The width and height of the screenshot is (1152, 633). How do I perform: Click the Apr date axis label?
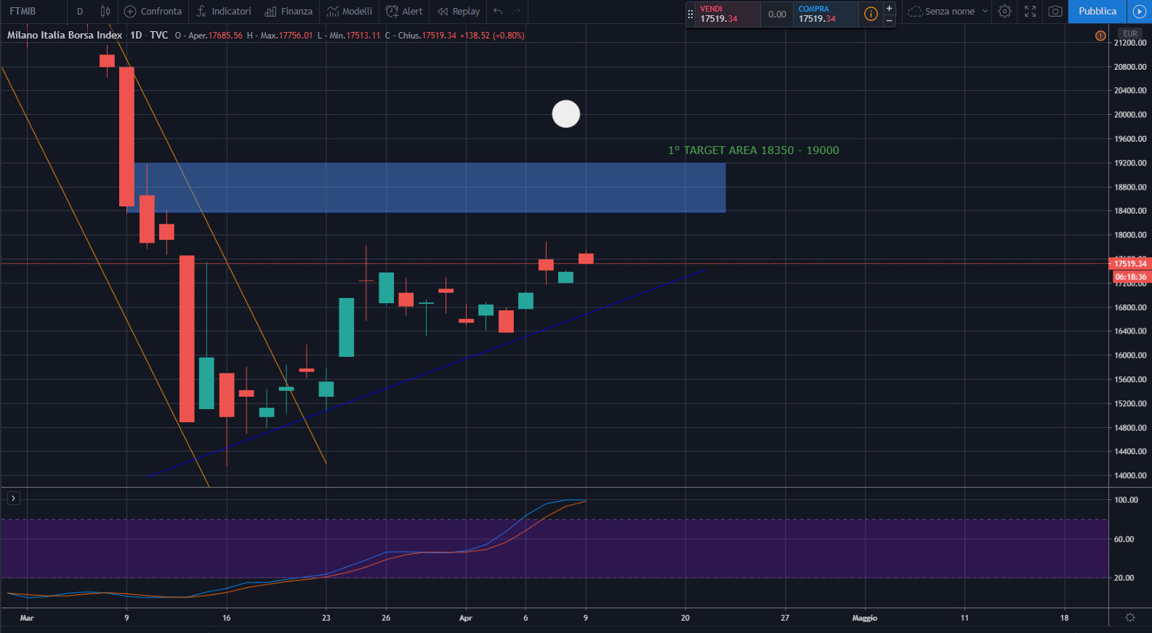[x=466, y=618]
